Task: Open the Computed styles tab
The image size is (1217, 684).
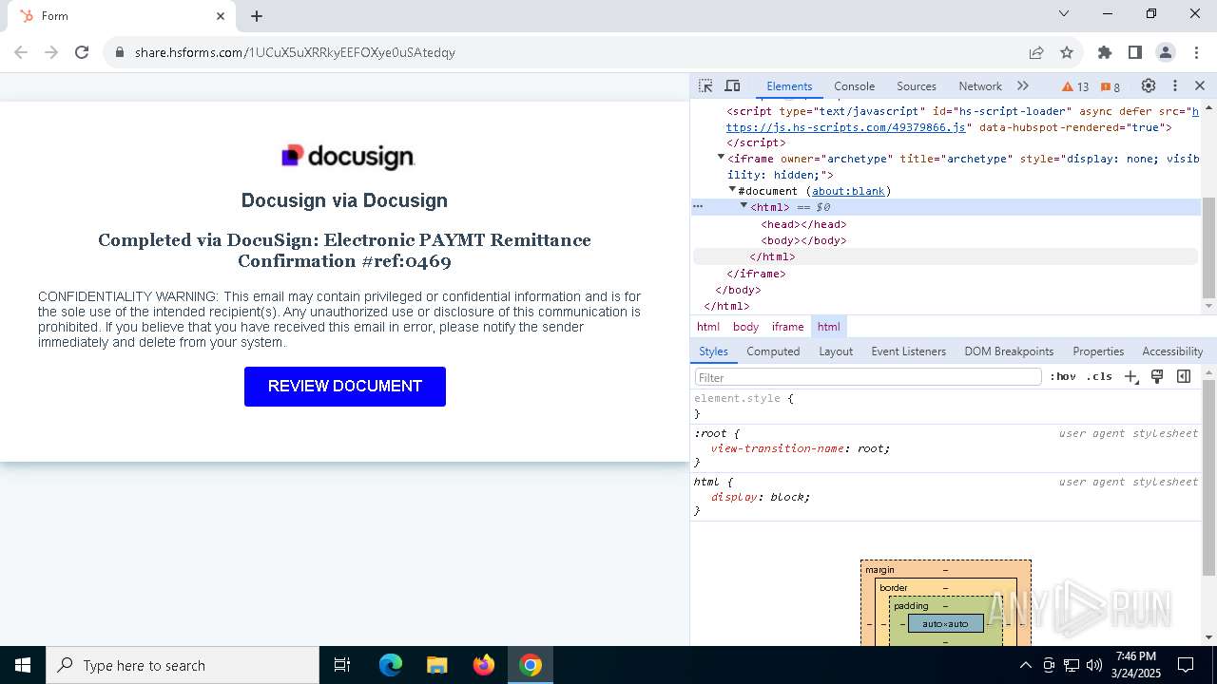Action: (773, 351)
